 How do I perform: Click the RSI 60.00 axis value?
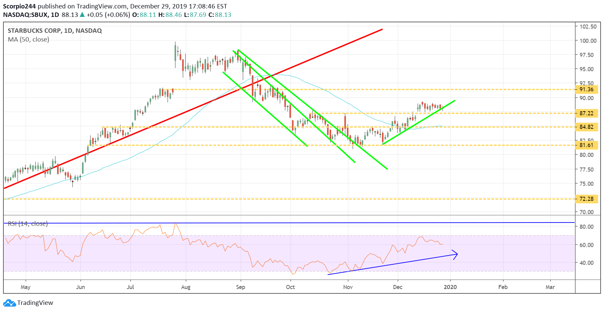[x=587, y=245]
